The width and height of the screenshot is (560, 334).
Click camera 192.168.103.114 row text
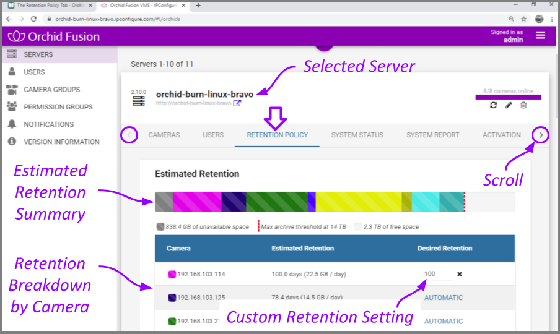coord(201,274)
